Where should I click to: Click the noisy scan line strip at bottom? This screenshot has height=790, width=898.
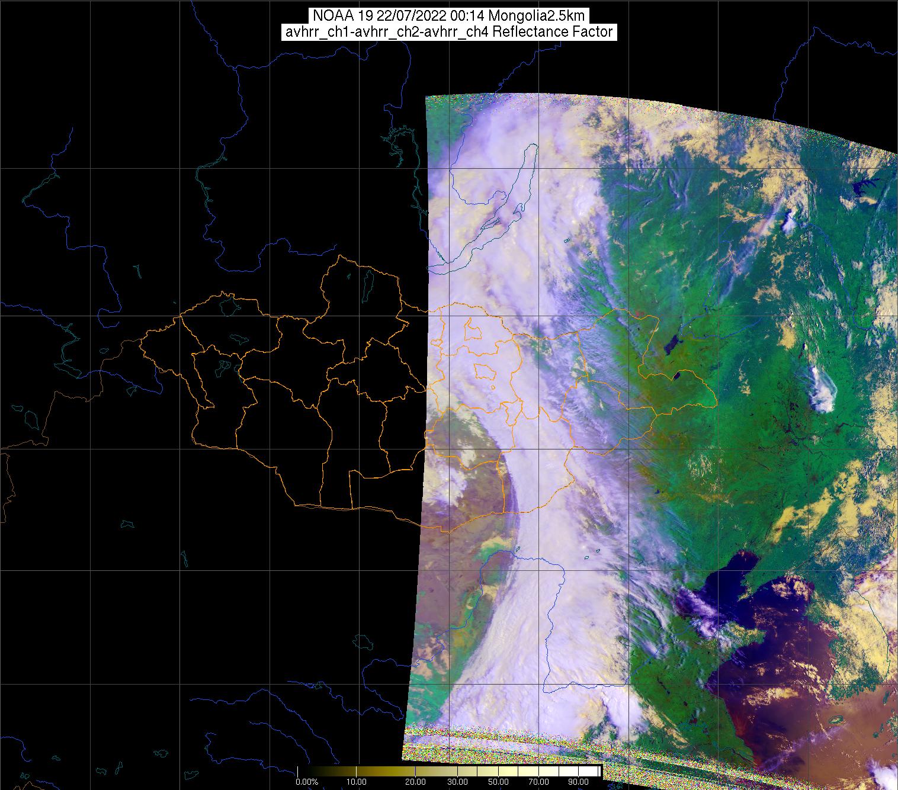click(533, 746)
